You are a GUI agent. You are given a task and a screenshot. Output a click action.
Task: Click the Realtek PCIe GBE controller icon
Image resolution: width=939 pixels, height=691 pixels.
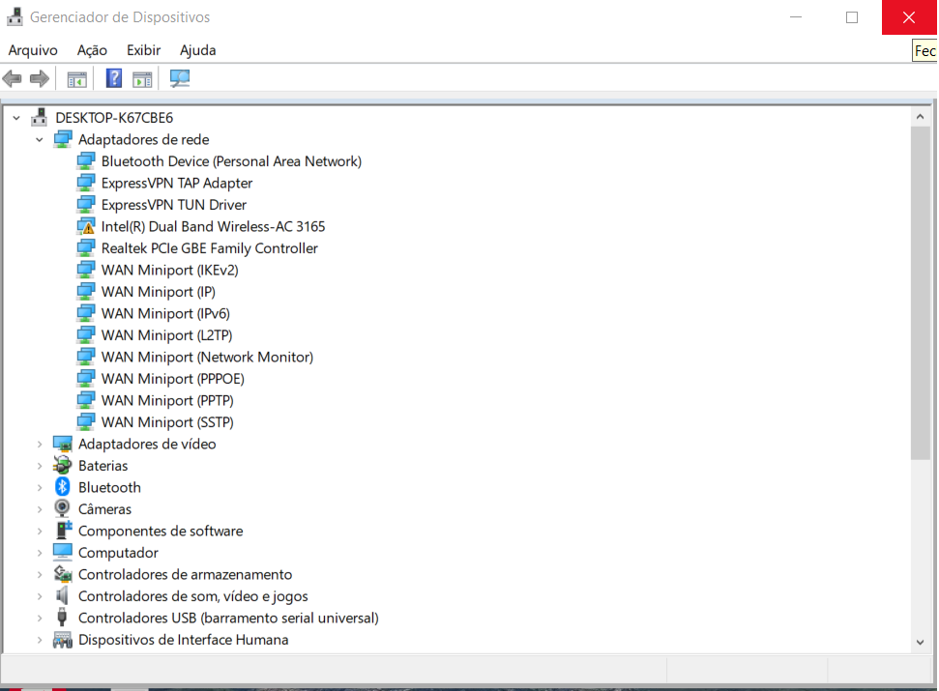tap(86, 247)
